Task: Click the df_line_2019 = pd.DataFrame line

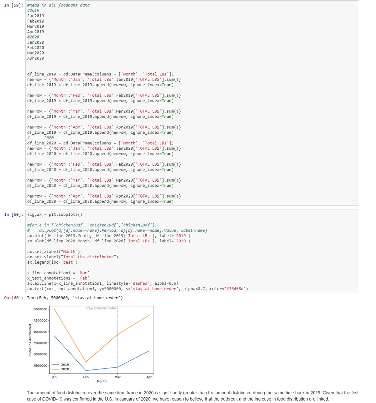Action: (100, 74)
